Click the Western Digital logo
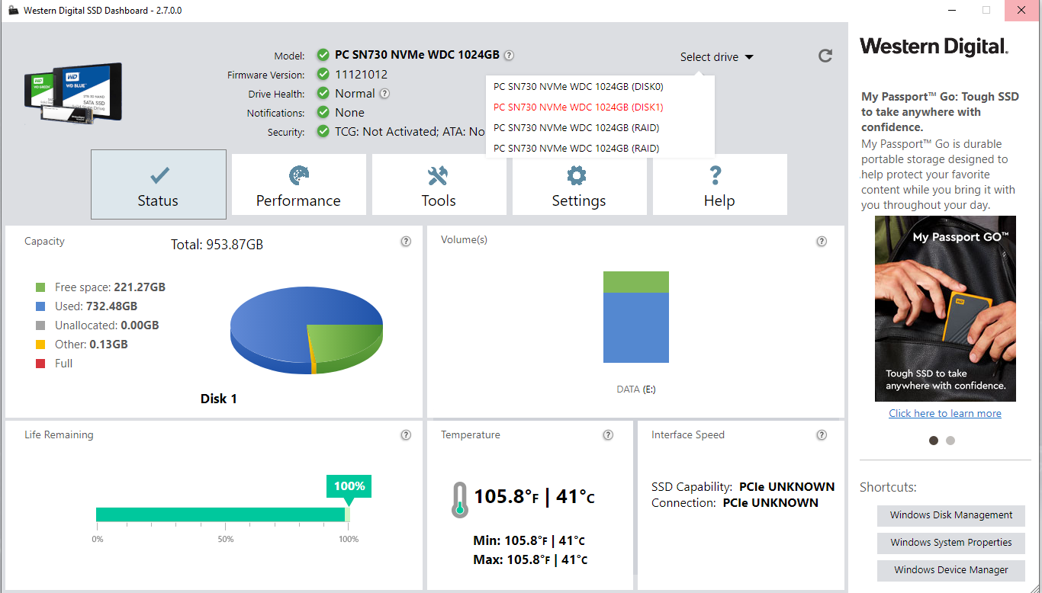The height and width of the screenshot is (593, 1042). pos(934,46)
